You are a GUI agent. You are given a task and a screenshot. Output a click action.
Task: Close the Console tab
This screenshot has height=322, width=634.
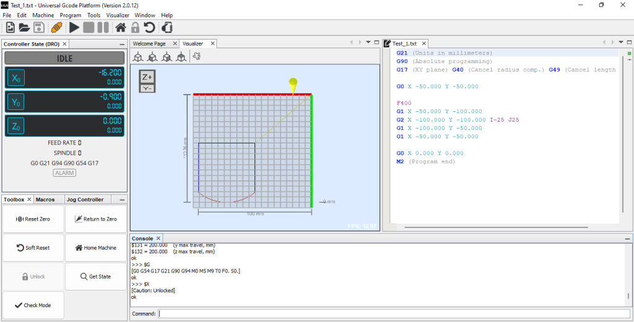(158, 239)
